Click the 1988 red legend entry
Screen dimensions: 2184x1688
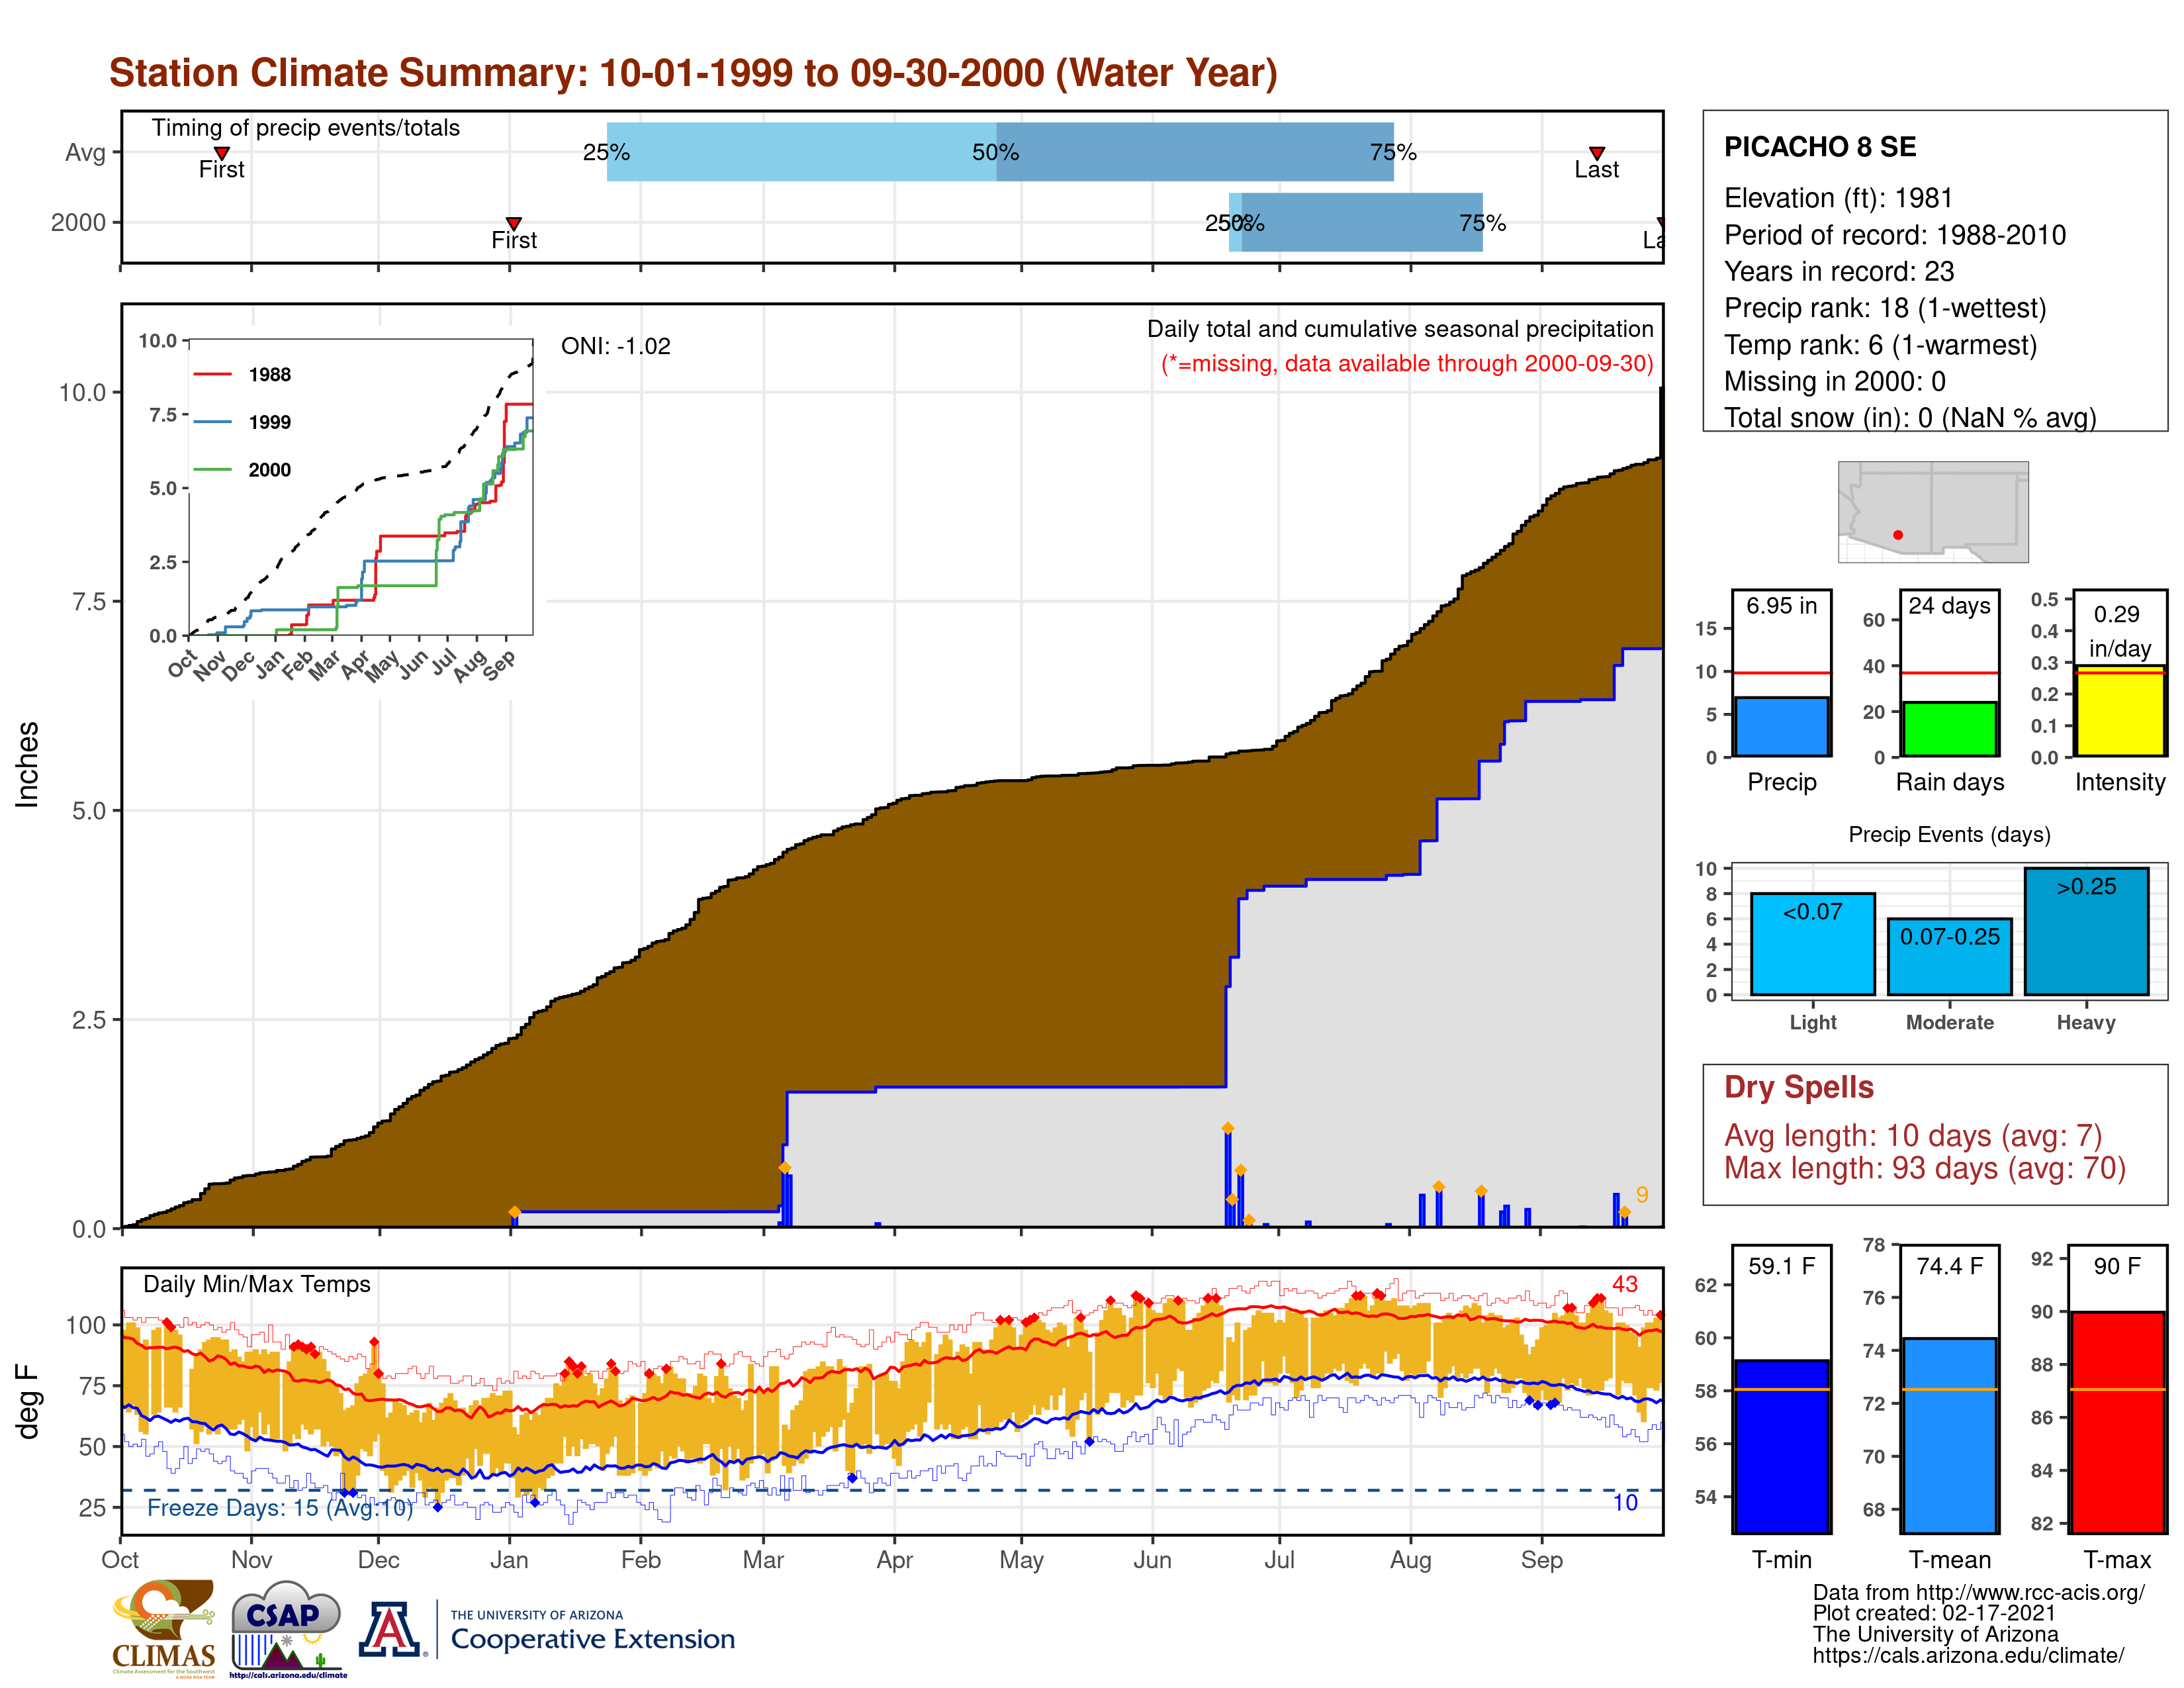pyautogui.click(x=241, y=374)
